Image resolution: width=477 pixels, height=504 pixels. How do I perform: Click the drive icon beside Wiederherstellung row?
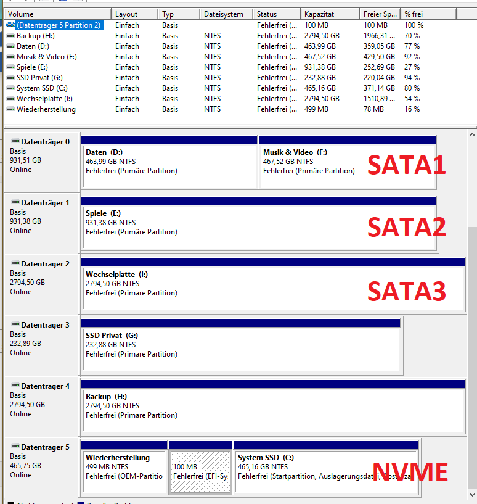10,109
